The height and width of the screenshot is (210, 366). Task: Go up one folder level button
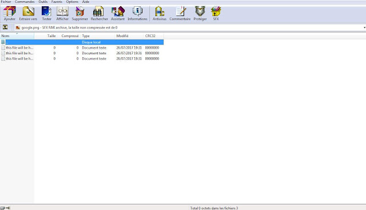[x=5, y=27]
